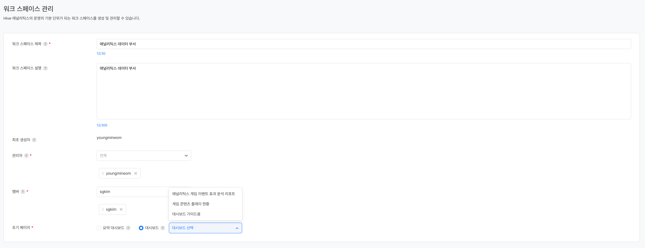The height and width of the screenshot is (248, 645).
Task: Select the 대시보드 radio button
Action: [141, 228]
